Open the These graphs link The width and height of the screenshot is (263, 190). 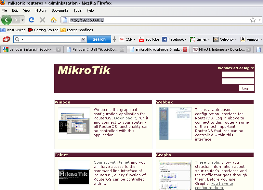click(x=207, y=162)
